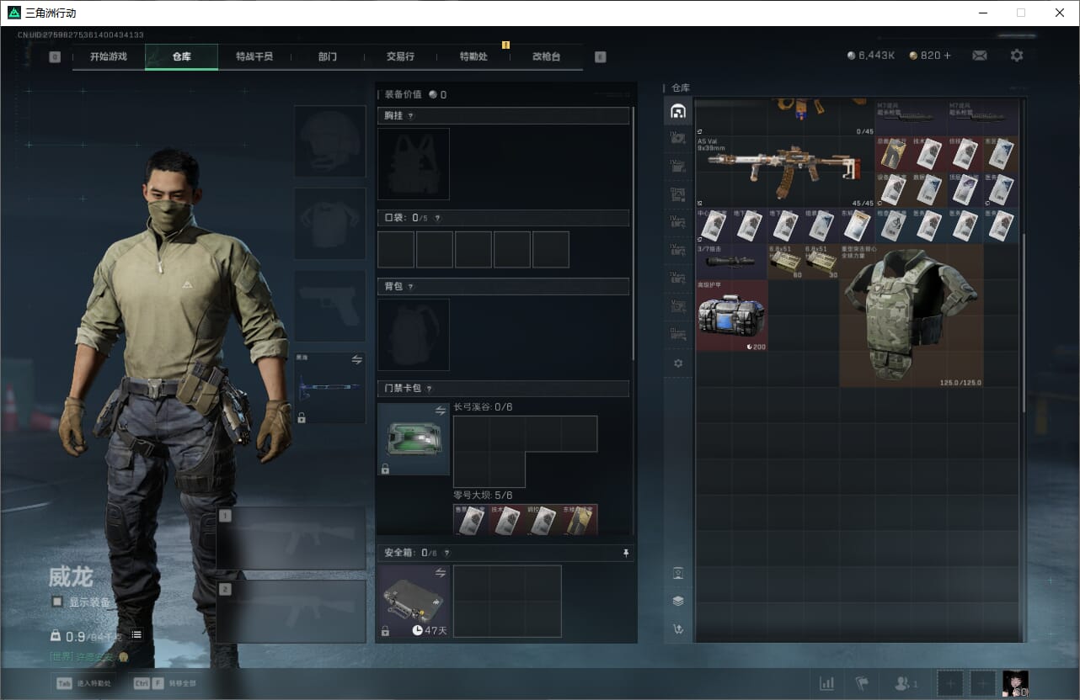Click the flag icon in bottom bar

tap(862, 683)
